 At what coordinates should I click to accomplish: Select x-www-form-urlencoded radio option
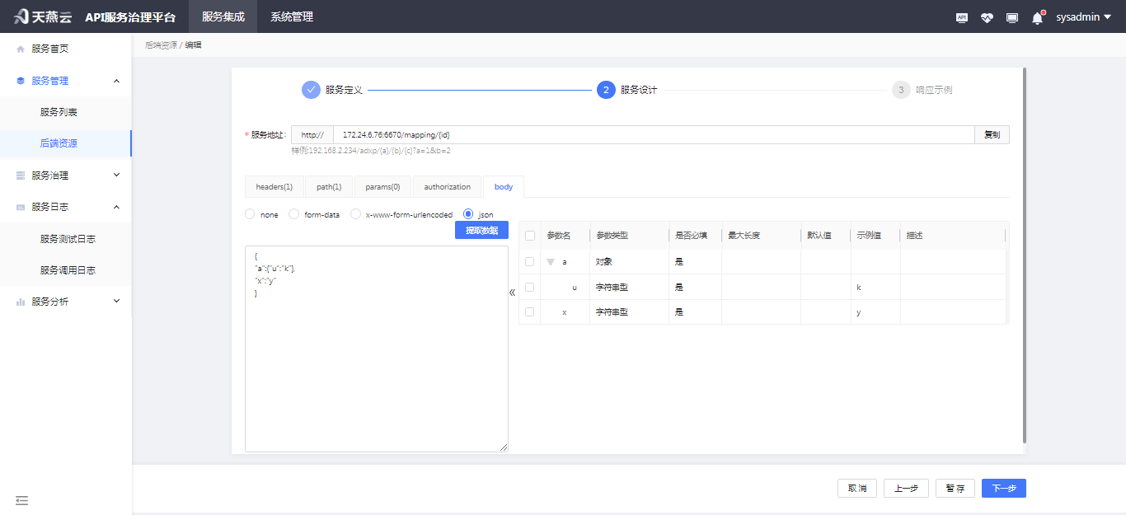point(356,214)
